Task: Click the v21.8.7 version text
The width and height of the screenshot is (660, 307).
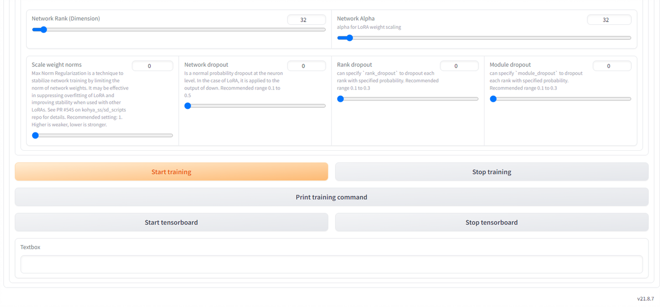Action: pyautogui.click(x=645, y=299)
